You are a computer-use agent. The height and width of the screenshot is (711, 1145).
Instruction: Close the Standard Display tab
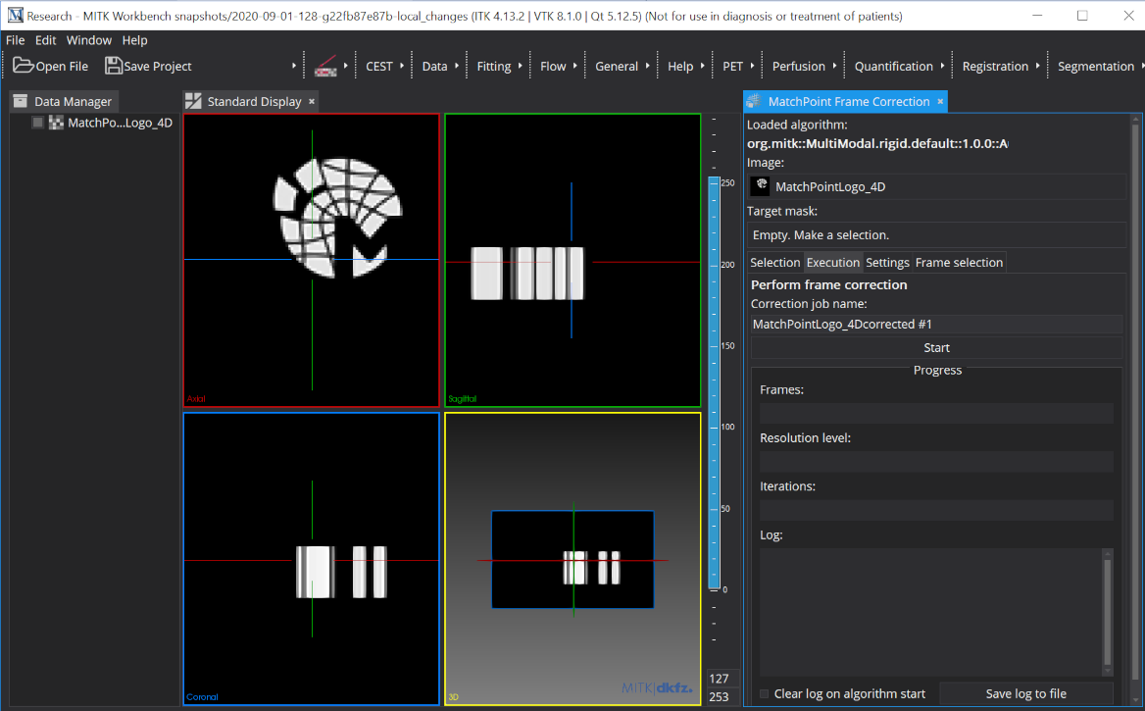pyautogui.click(x=312, y=102)
